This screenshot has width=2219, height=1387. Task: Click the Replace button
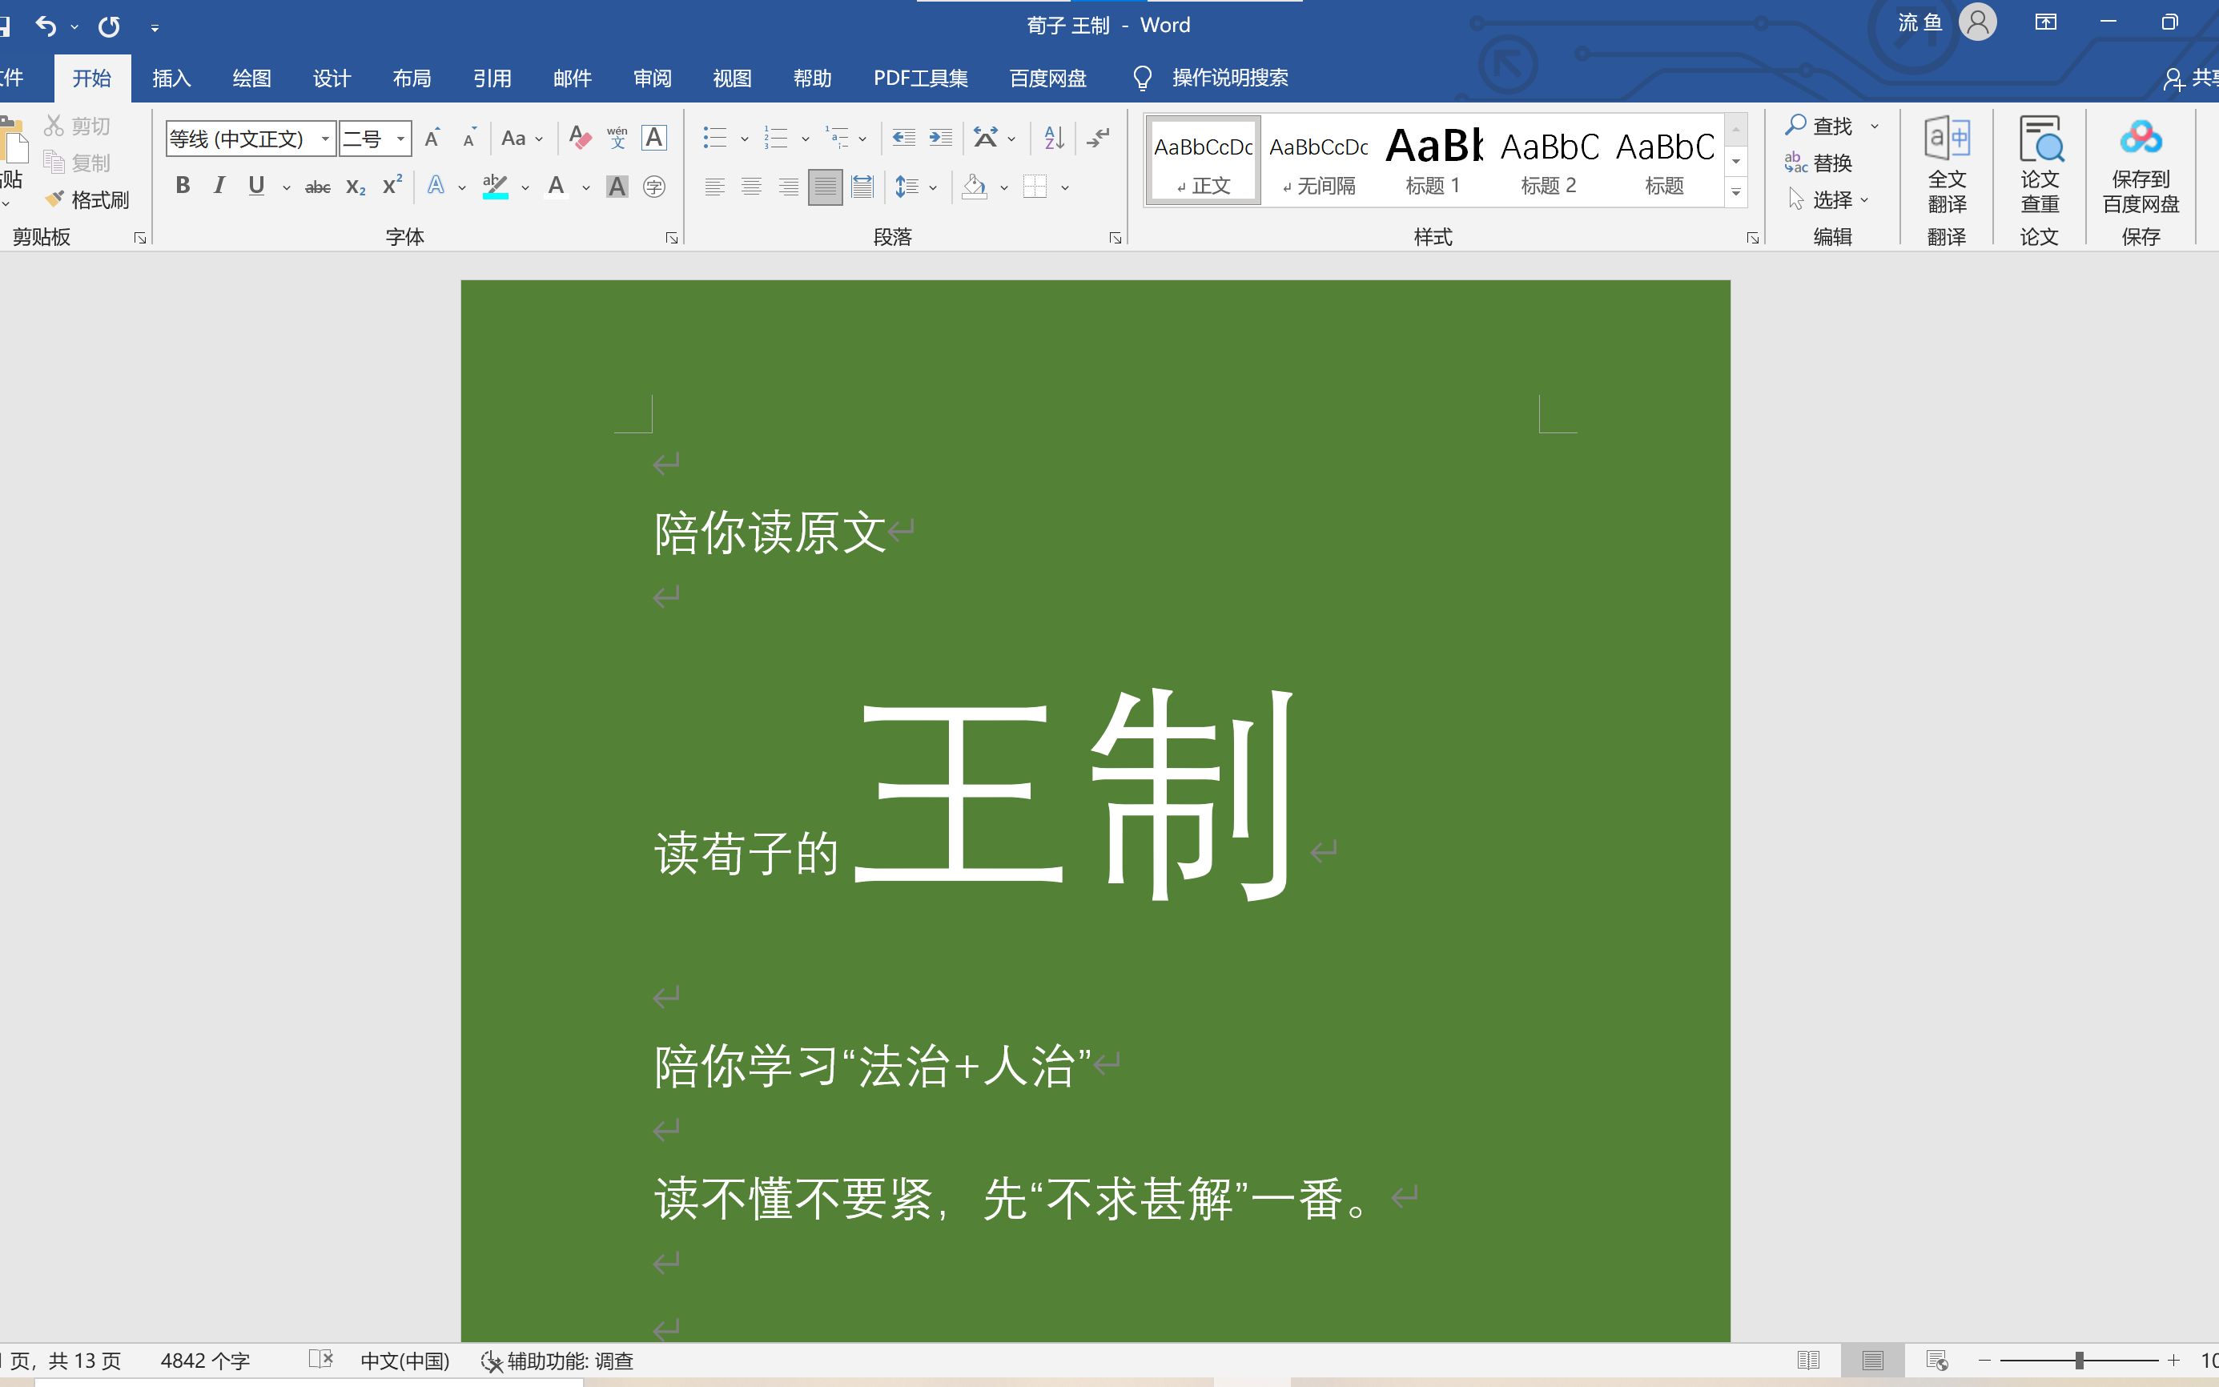[1820, 163]
